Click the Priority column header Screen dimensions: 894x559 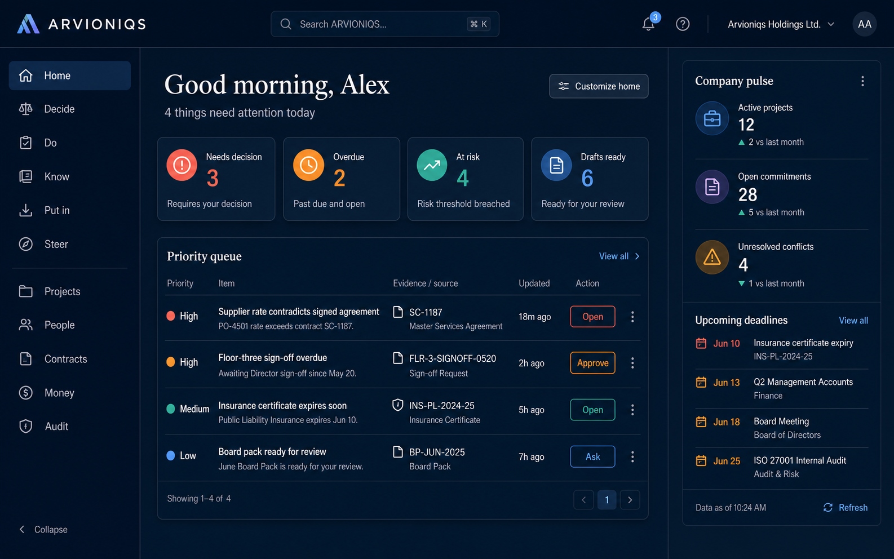coord(180,283)
